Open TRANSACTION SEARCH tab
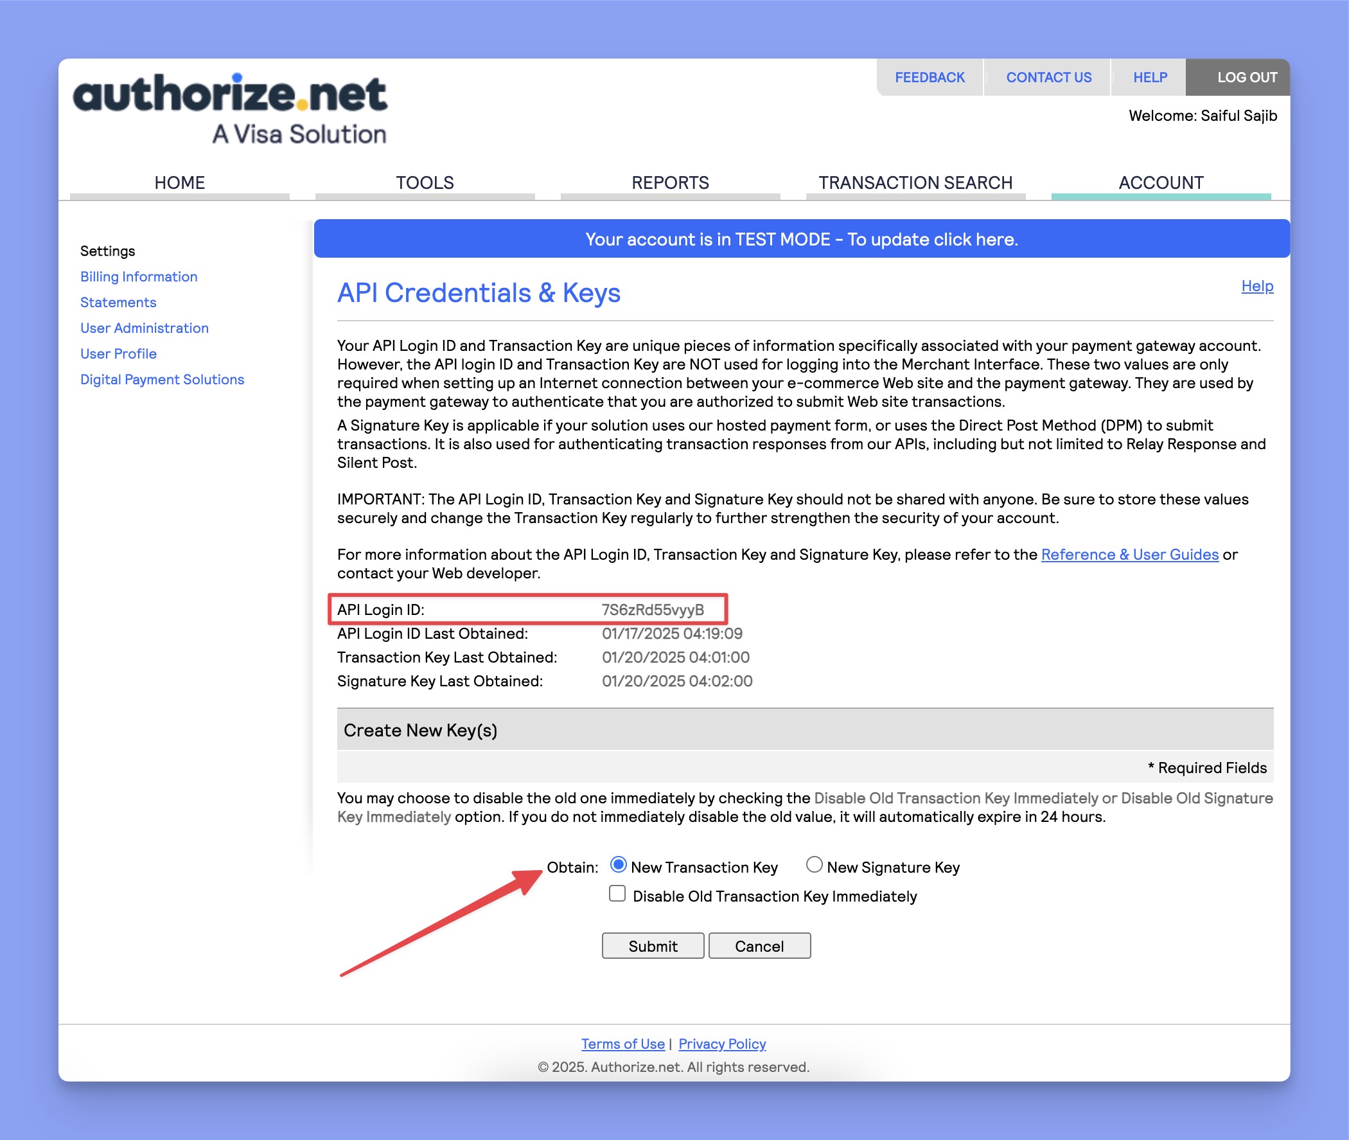The width and height of the screenshot is (1349, 1140). [x=915, y=183]
